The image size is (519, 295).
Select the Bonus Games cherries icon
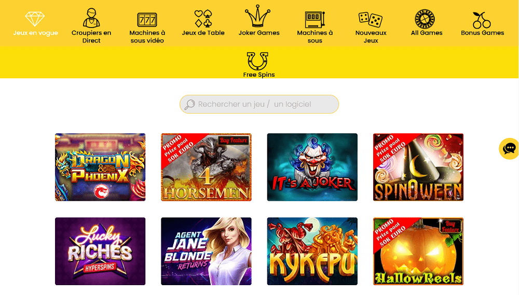point(482,20)
